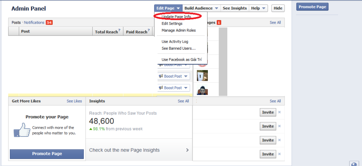Go to See Insights
362x166 pixels.
point(235,8)
